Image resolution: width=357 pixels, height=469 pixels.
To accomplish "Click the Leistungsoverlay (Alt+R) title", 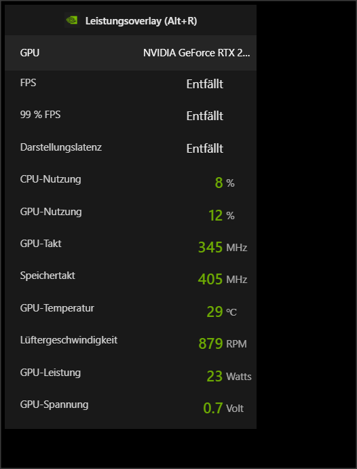I will (141, 21).
